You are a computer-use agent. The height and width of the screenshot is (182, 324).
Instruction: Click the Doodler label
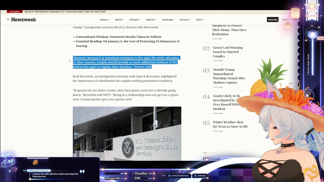click(141, 173)
